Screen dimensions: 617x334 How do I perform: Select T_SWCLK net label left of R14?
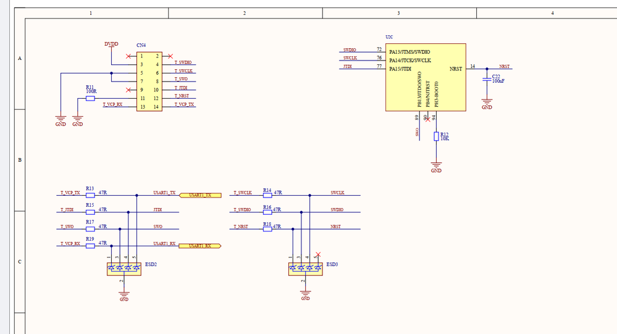point(243,193)
